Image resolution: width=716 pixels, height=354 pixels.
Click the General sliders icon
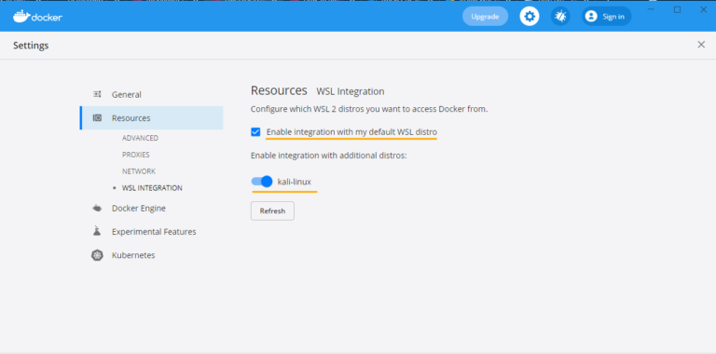click(x=97, y=94)
